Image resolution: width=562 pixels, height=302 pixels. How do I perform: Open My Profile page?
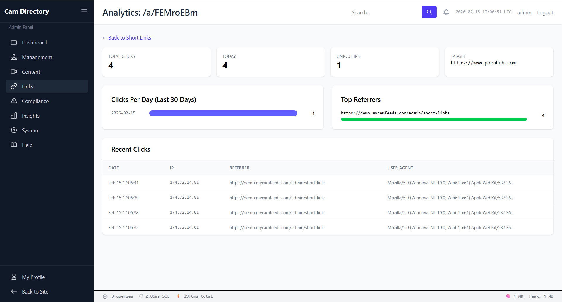tap(33, 277)
